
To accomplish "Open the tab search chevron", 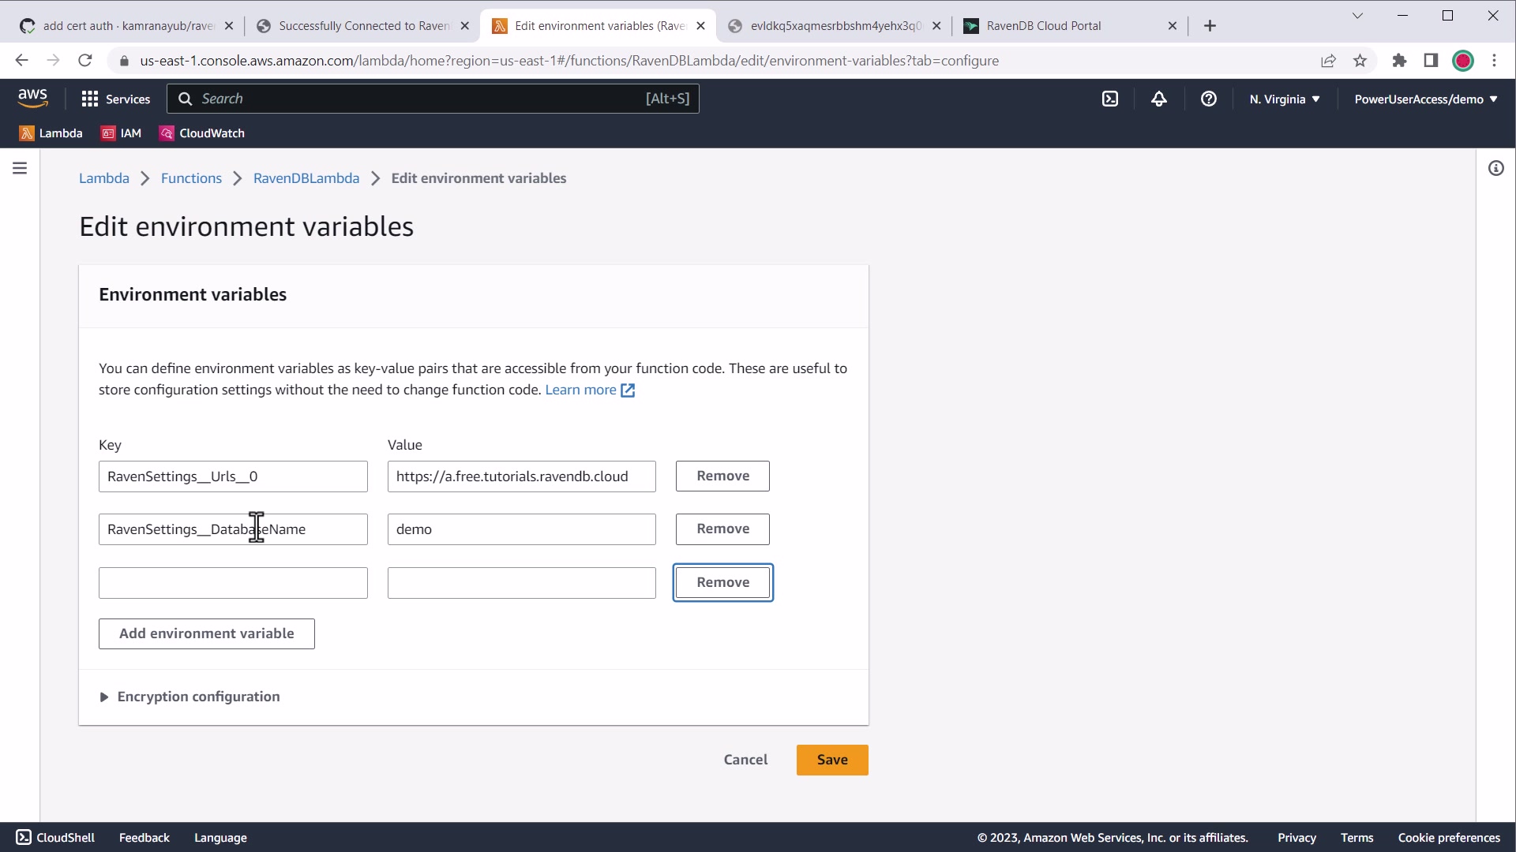I will [1357, 16].
